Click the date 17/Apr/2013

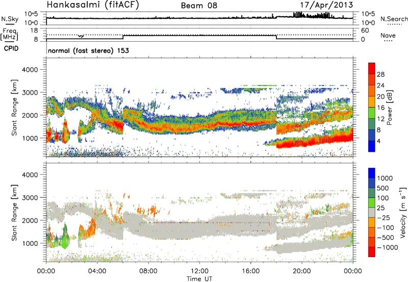pyautogui.click(x=326, y=5)
